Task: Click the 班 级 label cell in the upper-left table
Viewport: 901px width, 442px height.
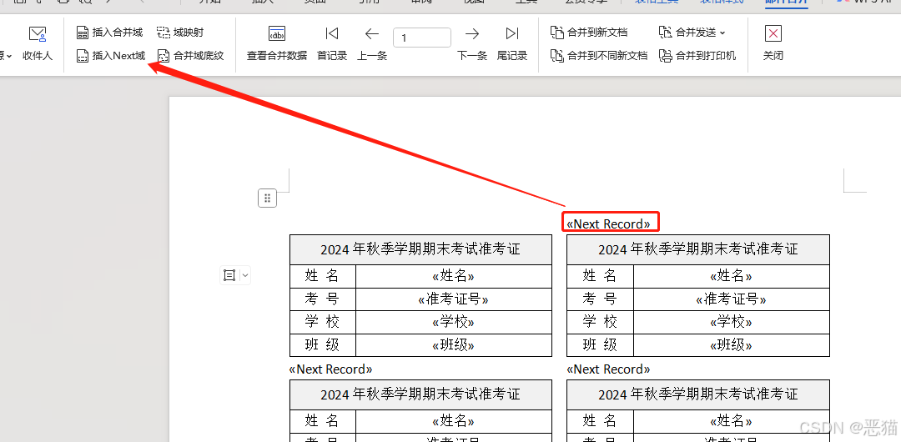Action: 322,345
